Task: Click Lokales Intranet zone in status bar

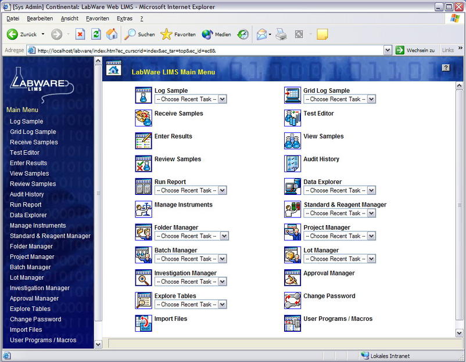Action: tap(386, 356)
